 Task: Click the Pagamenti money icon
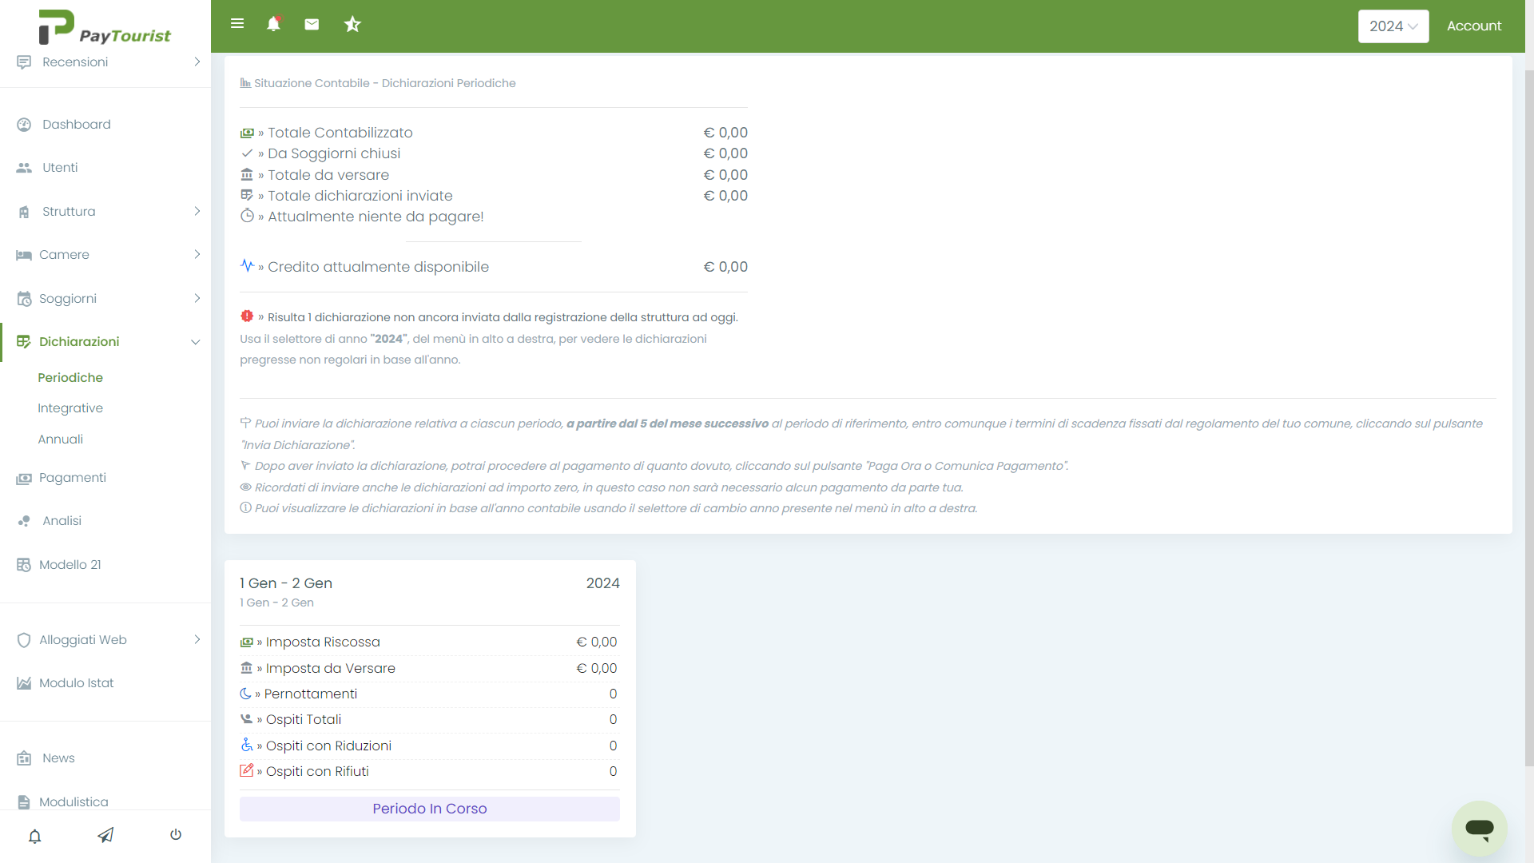(x=24, y=479)
